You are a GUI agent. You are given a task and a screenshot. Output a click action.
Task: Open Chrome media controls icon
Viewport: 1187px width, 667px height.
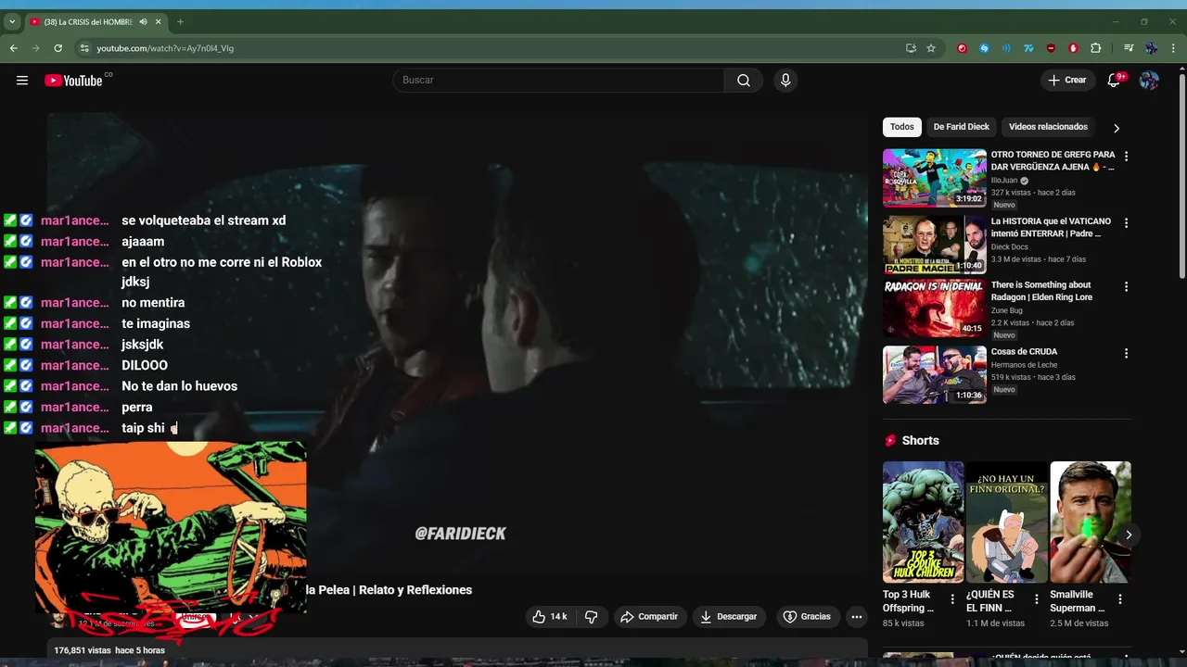tap(1129, 48)
